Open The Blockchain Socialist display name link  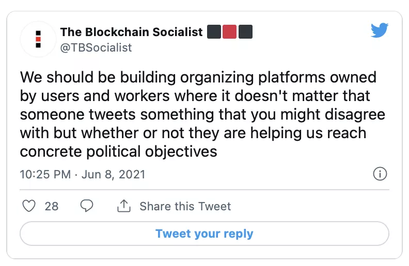coord(131,32)
